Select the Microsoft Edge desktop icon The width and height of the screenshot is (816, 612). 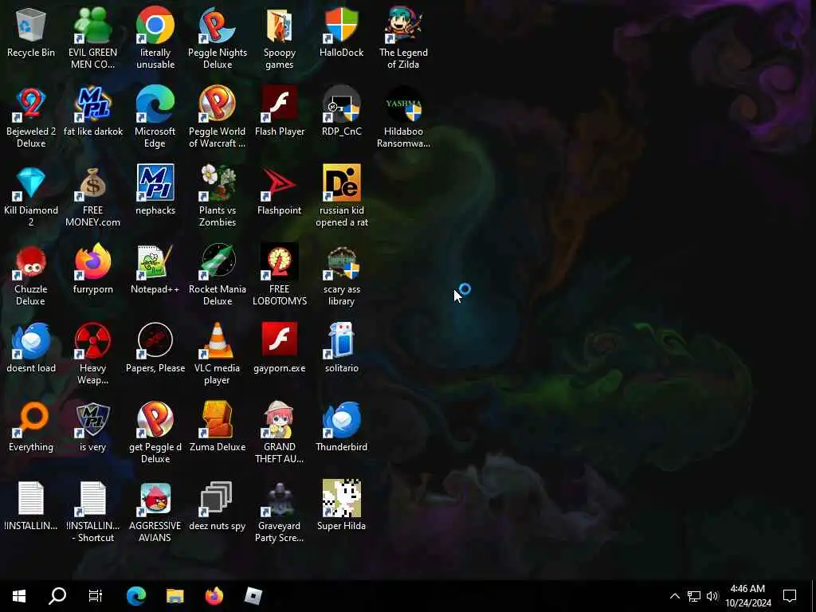(x=155, y=117)
